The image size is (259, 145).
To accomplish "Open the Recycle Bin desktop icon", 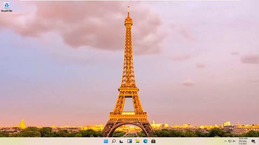I will [x=6, y=7].
